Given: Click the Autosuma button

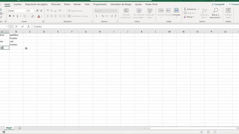Looking at the screenshot, I should click(x=190, y=9).
